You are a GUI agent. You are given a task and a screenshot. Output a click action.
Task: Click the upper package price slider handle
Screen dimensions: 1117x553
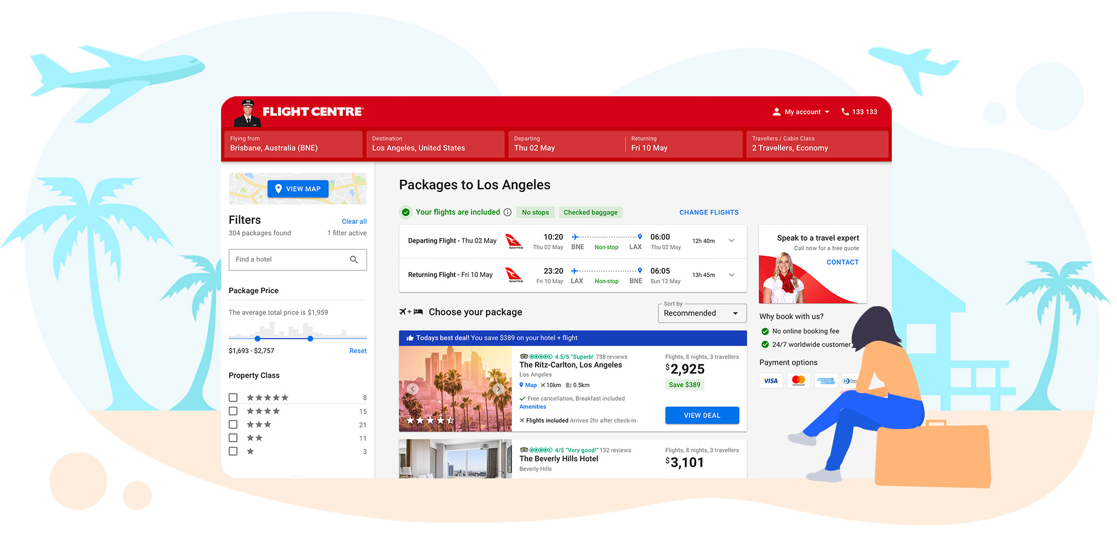point(310,338)
